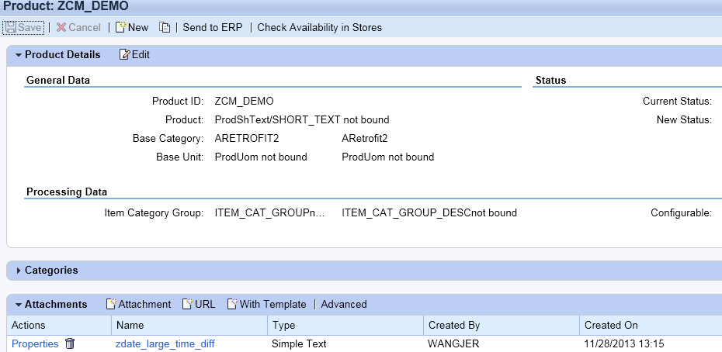This screenshot has width=722, height=352.
Task: Open attachment Properties link
Action: (35, 343)
